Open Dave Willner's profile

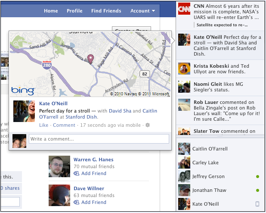click(x=89, y=188)
